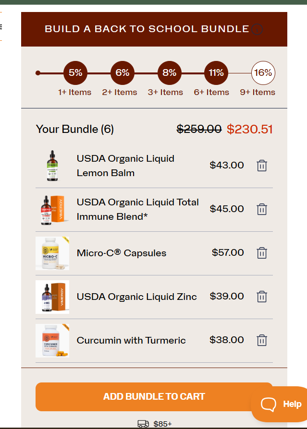Click trash icon next to Micro-C Capsules
Viewport: 307px width, 429px height.
click(262, 253)
